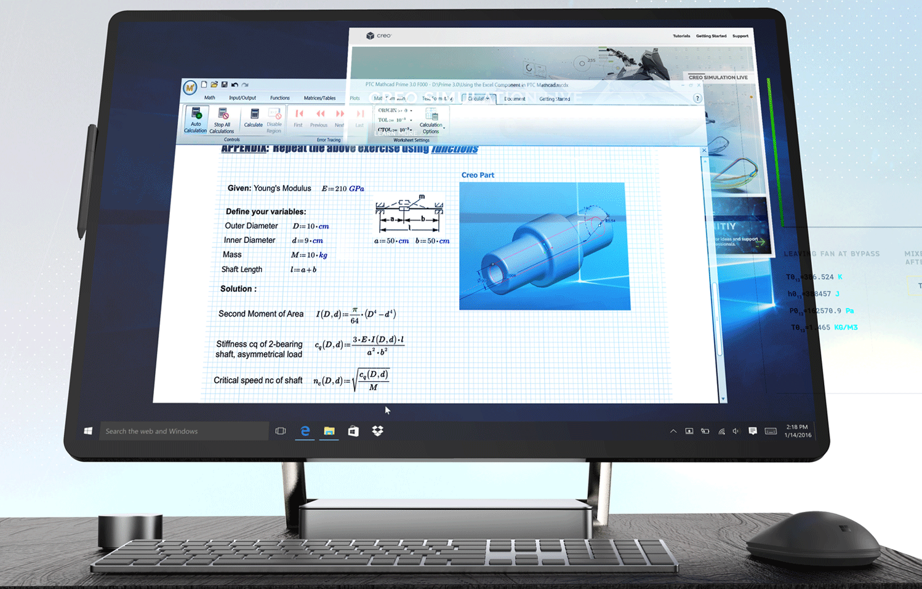
Task: Click the Disable Region toggle
Action: [x=274, y=119]
